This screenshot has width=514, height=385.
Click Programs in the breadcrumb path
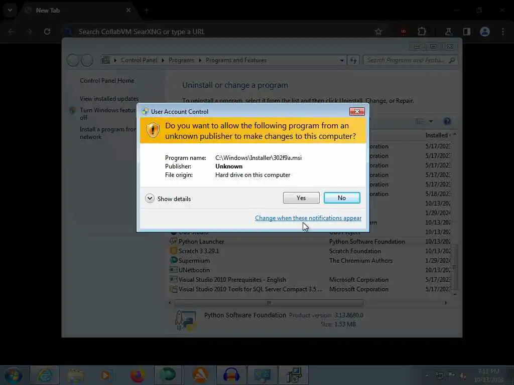click(181, 60)
